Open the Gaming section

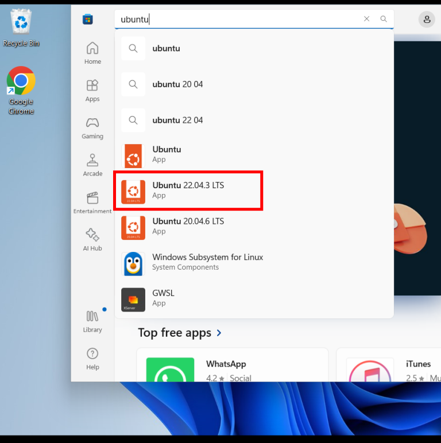[92, 128]
